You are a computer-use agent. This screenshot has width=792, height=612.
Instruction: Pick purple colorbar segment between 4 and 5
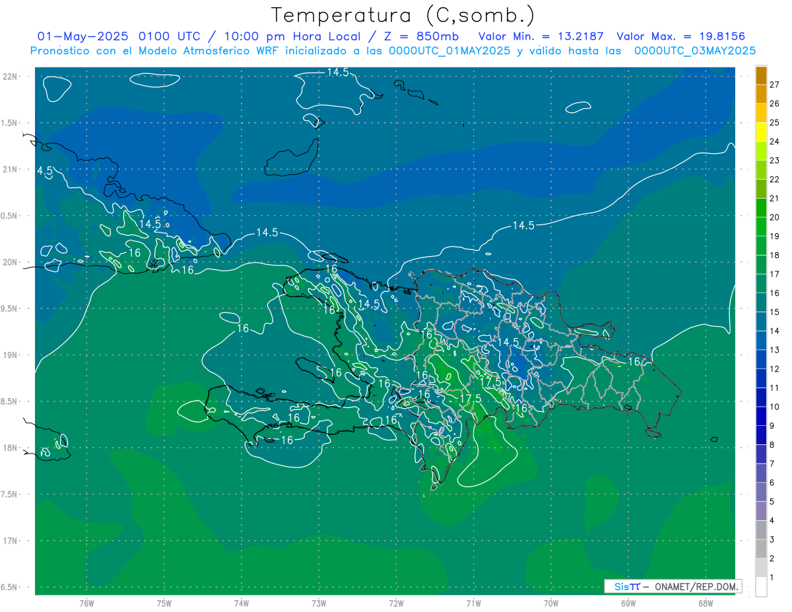[761, 511]
